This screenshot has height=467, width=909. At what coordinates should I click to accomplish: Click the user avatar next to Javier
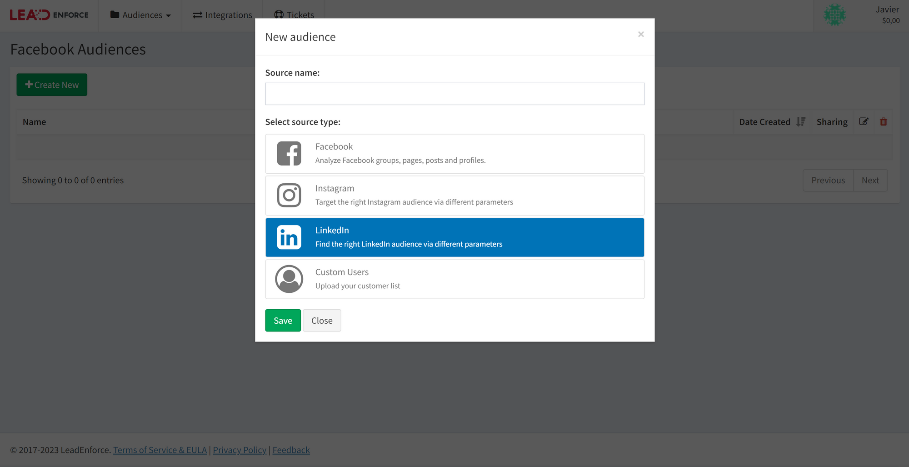[835, 15]
